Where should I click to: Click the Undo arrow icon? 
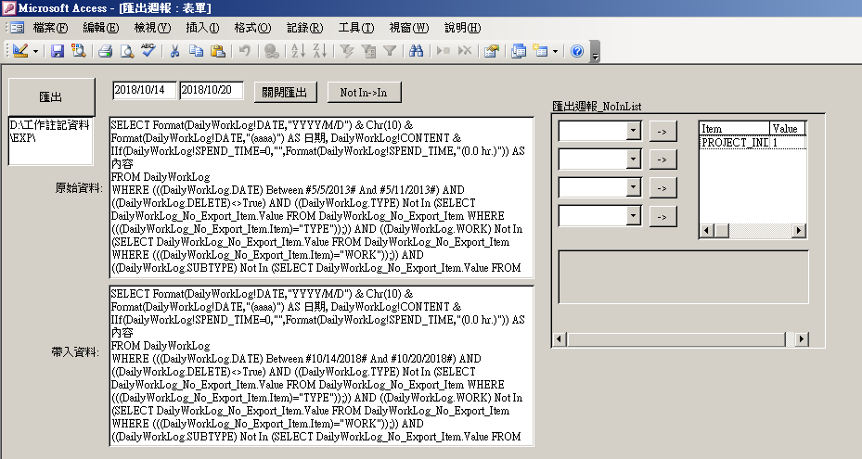click(245, 51)
